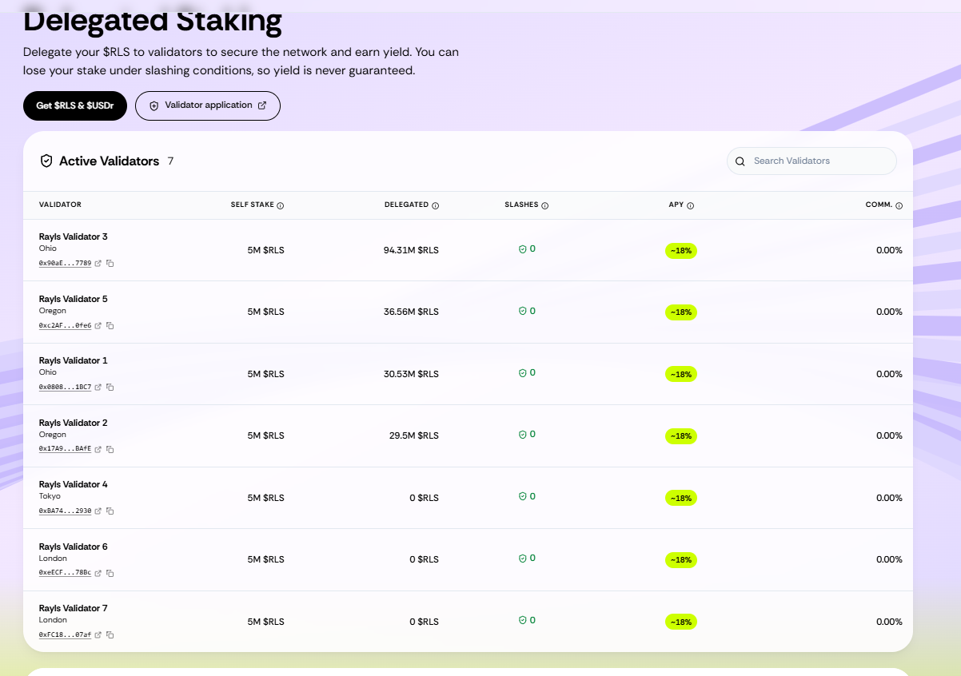Image resolution: width=961 pixels, height=676 pixels.
Task: Show info tooltip for Slashes column
Action: click(x=545, y=205)
